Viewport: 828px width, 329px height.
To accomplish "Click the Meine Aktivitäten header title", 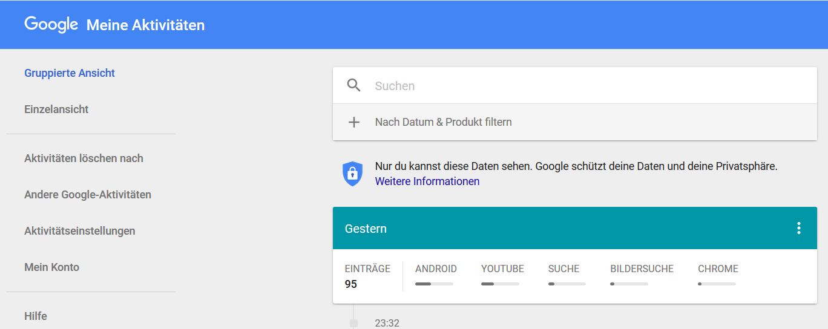I will (x=145, y=25).
